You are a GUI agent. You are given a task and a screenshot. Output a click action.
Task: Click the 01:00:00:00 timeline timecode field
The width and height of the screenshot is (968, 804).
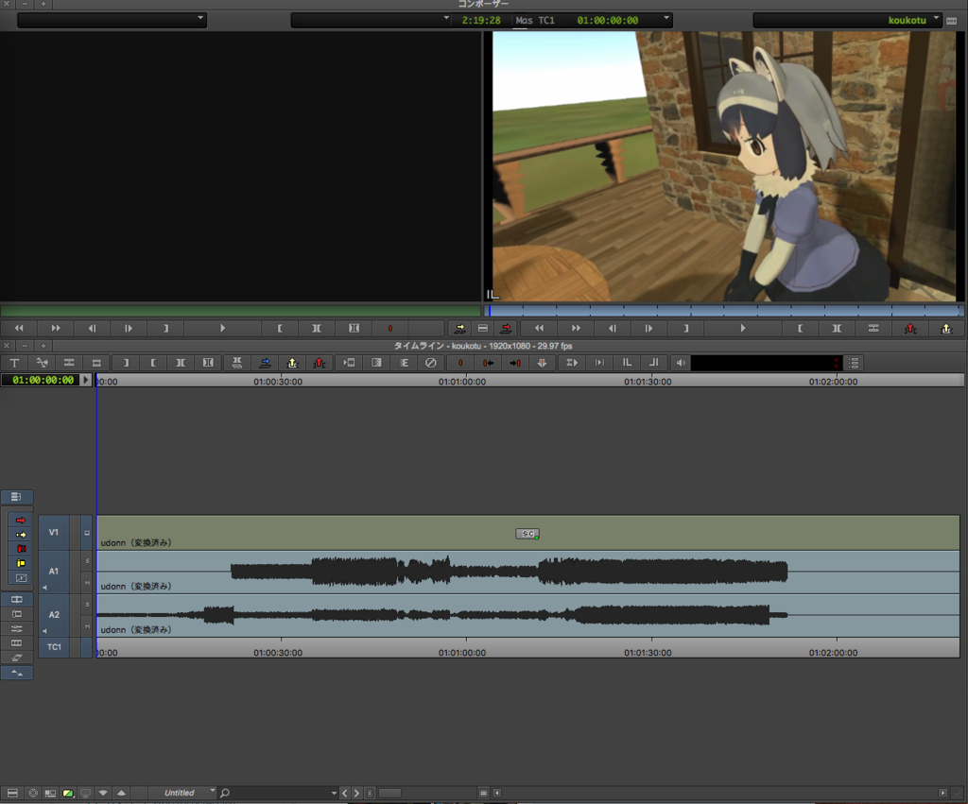click(42, 380)
